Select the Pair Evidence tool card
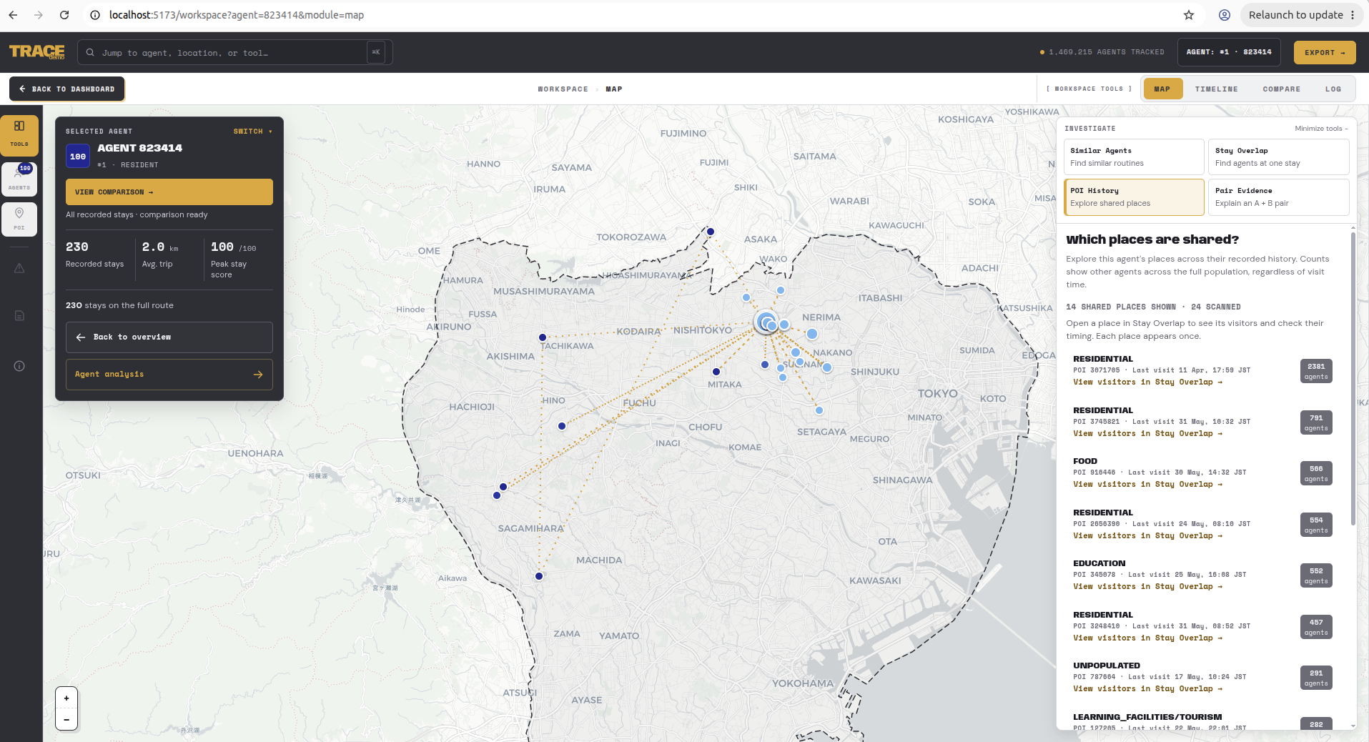The height and width of the screenshot is (742, 1369). tap(1278, 197)
